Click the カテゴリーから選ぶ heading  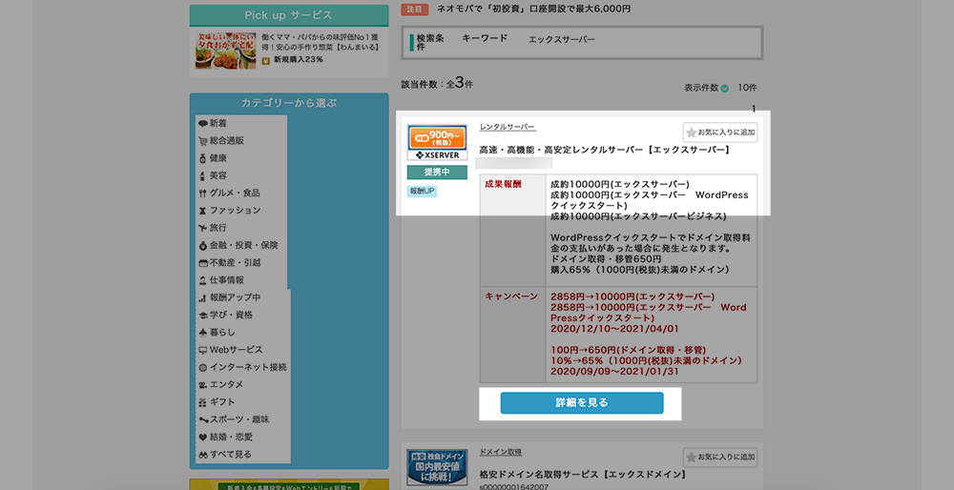289,103
